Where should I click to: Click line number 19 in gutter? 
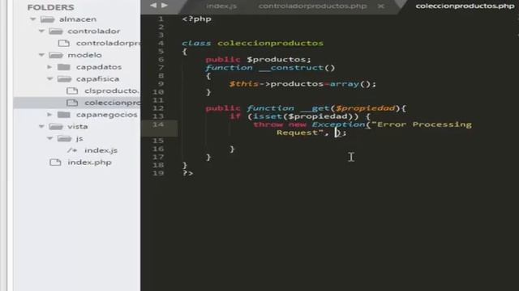[158, 173]
